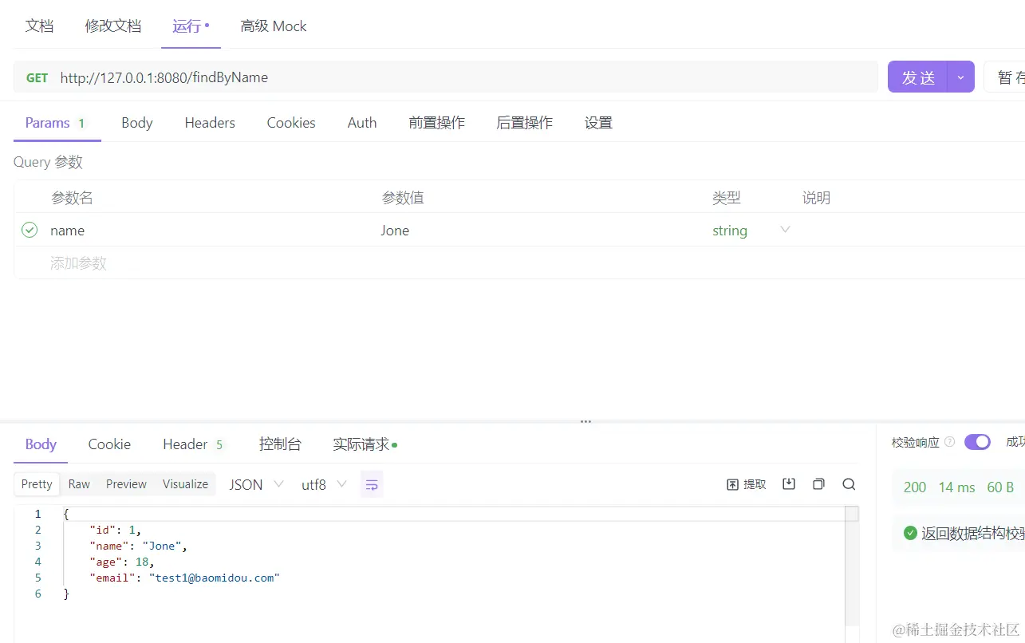Open the Headers request tab

(210, 123)
